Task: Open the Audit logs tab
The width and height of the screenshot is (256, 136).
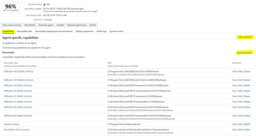Action: coord(101,31)
